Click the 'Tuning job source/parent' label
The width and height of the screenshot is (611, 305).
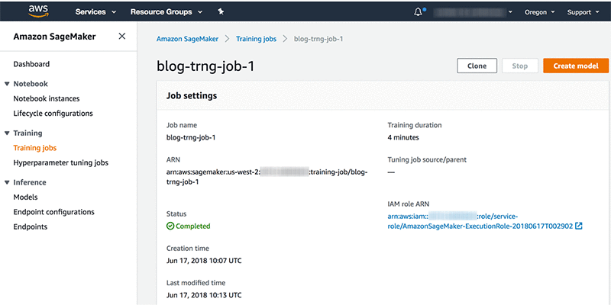[427, 159]
